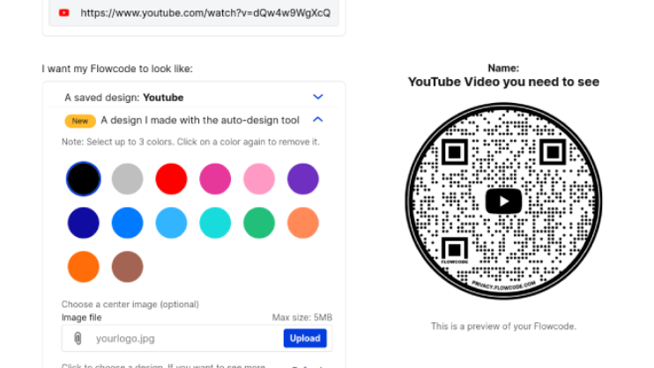Click the Upload button
Screen dimensions: 654x368
[305, 338]
